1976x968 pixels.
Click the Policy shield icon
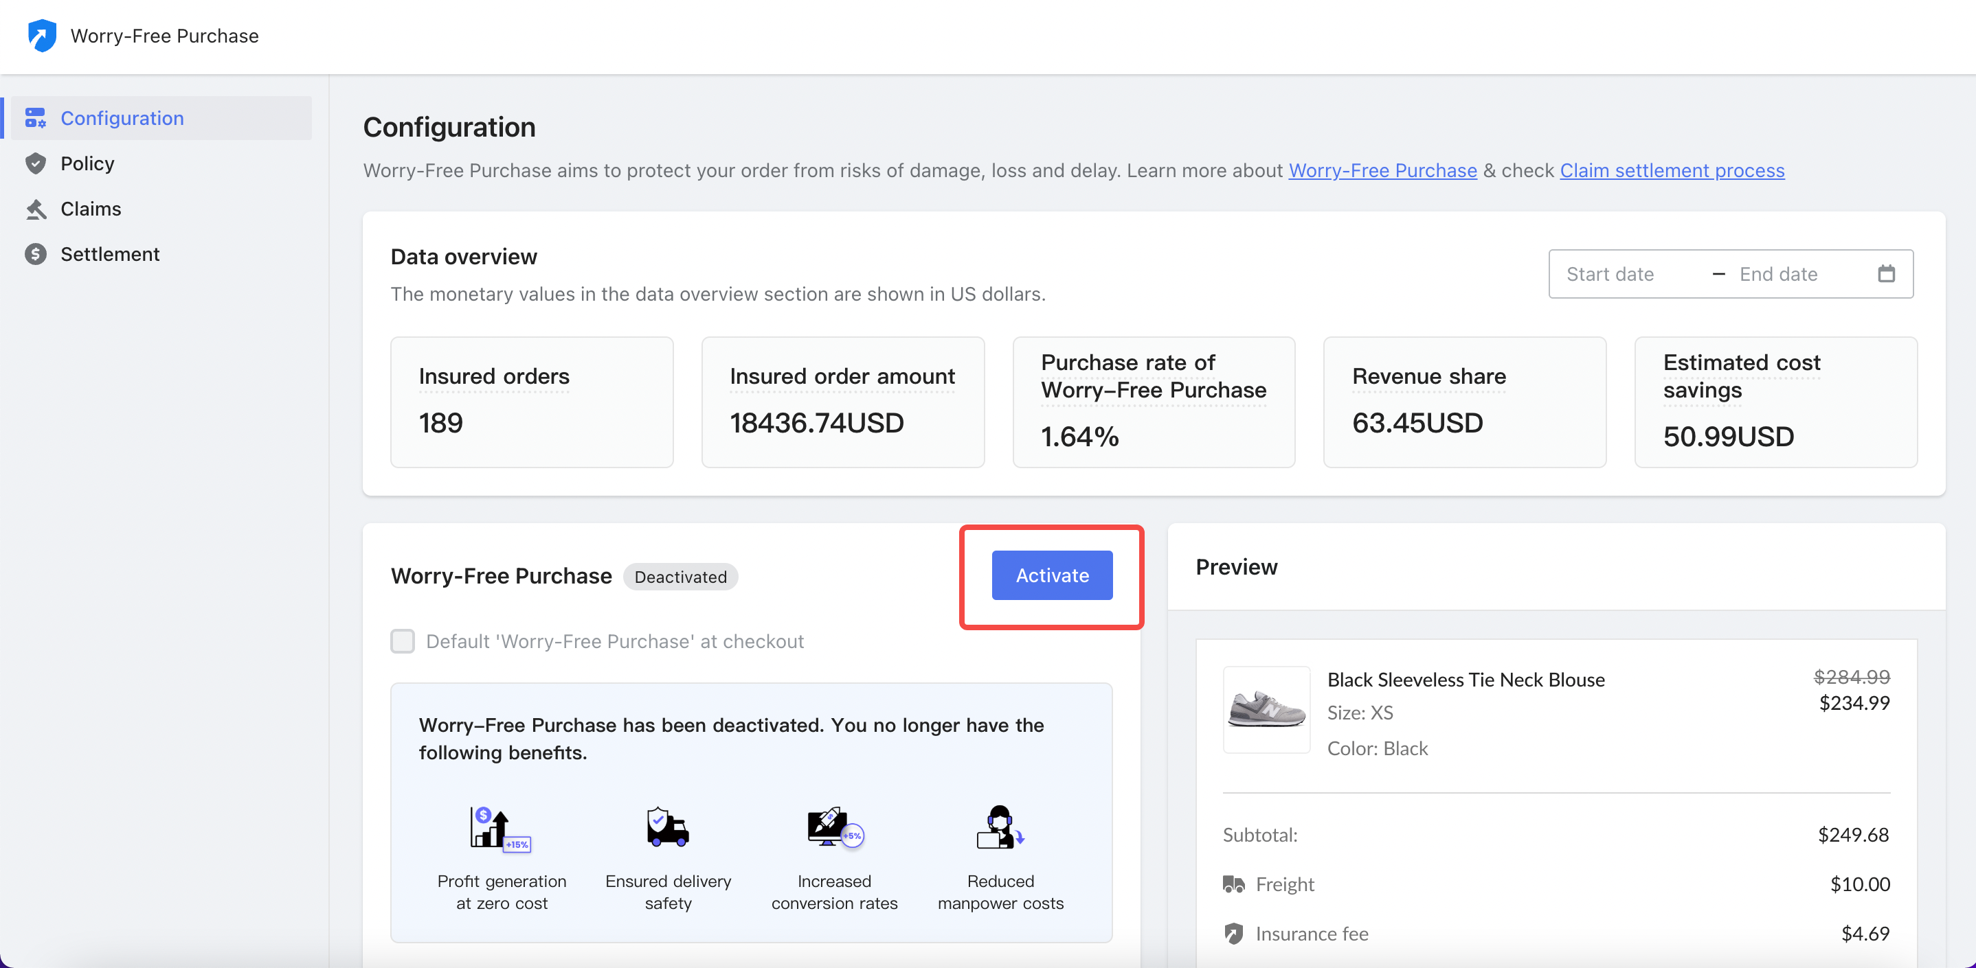(35, 163)
